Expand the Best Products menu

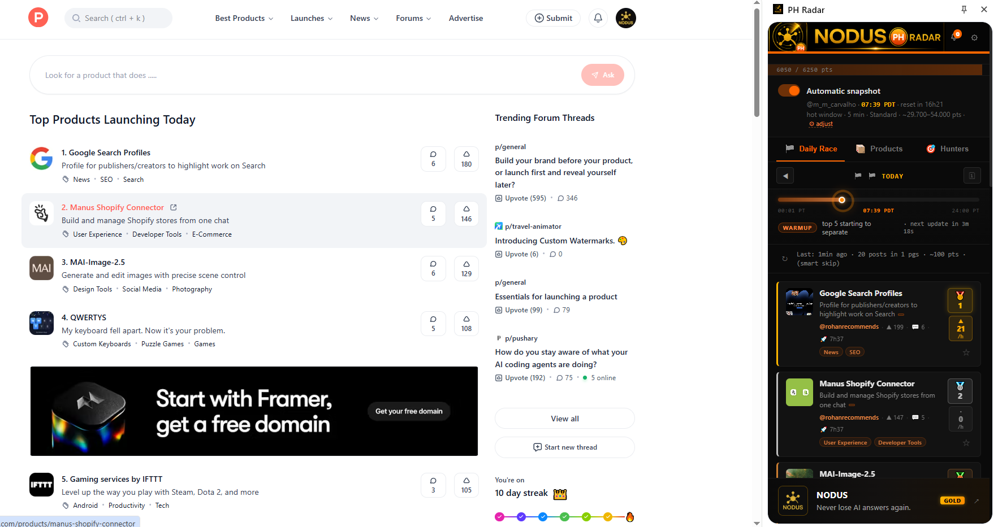pyautogui.click(x=244, y=18)
